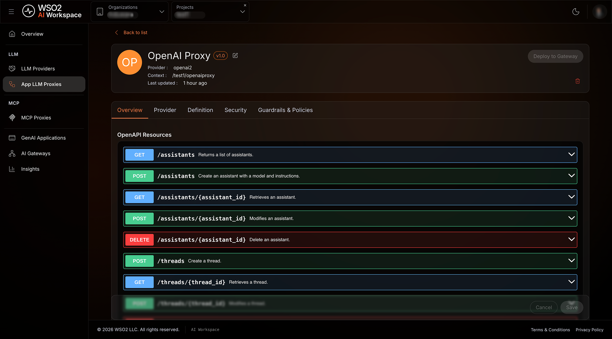612x339 pixels.
Task: Click the Organizations building icon
Action: [100, 12]
